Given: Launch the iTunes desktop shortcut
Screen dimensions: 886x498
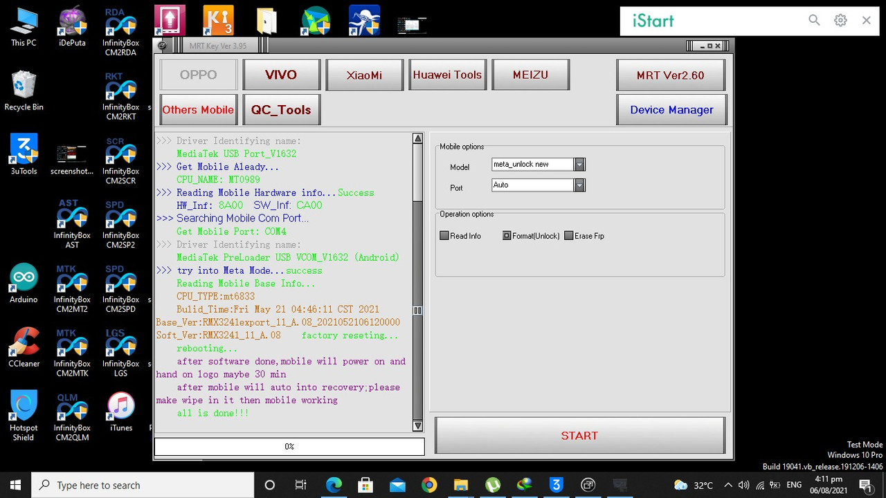Looking at the screenshot, I should pos(121,412).
